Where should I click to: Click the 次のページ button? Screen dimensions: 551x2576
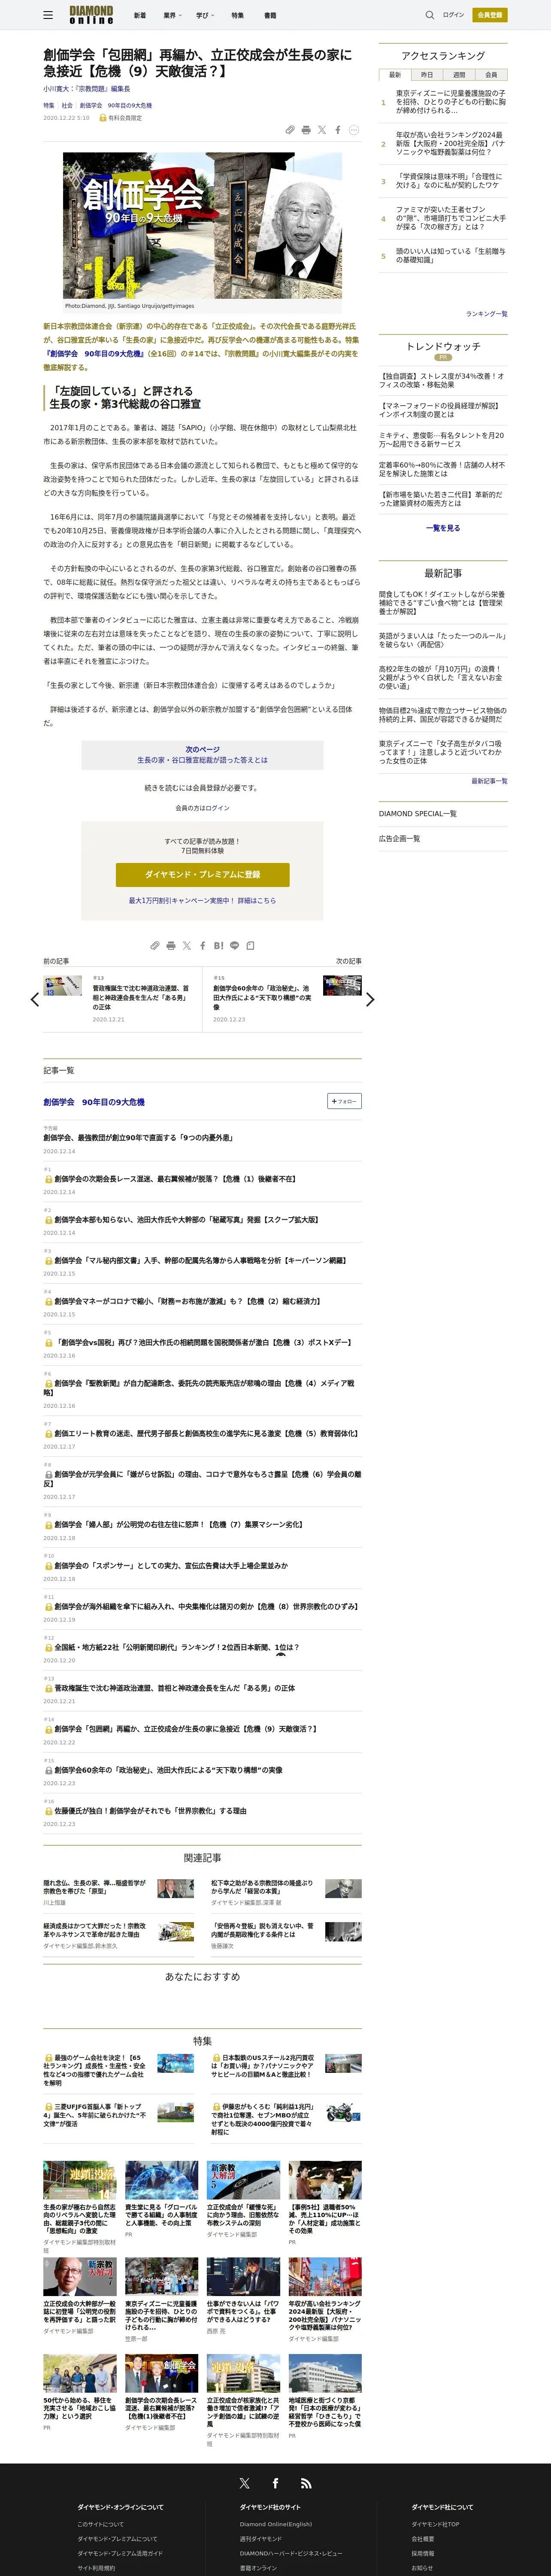tap(202, 755)
